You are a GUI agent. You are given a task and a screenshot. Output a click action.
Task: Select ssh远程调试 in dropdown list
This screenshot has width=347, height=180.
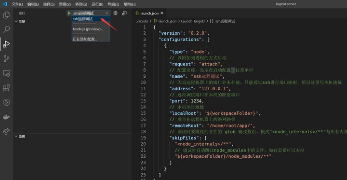click(91, 19)
